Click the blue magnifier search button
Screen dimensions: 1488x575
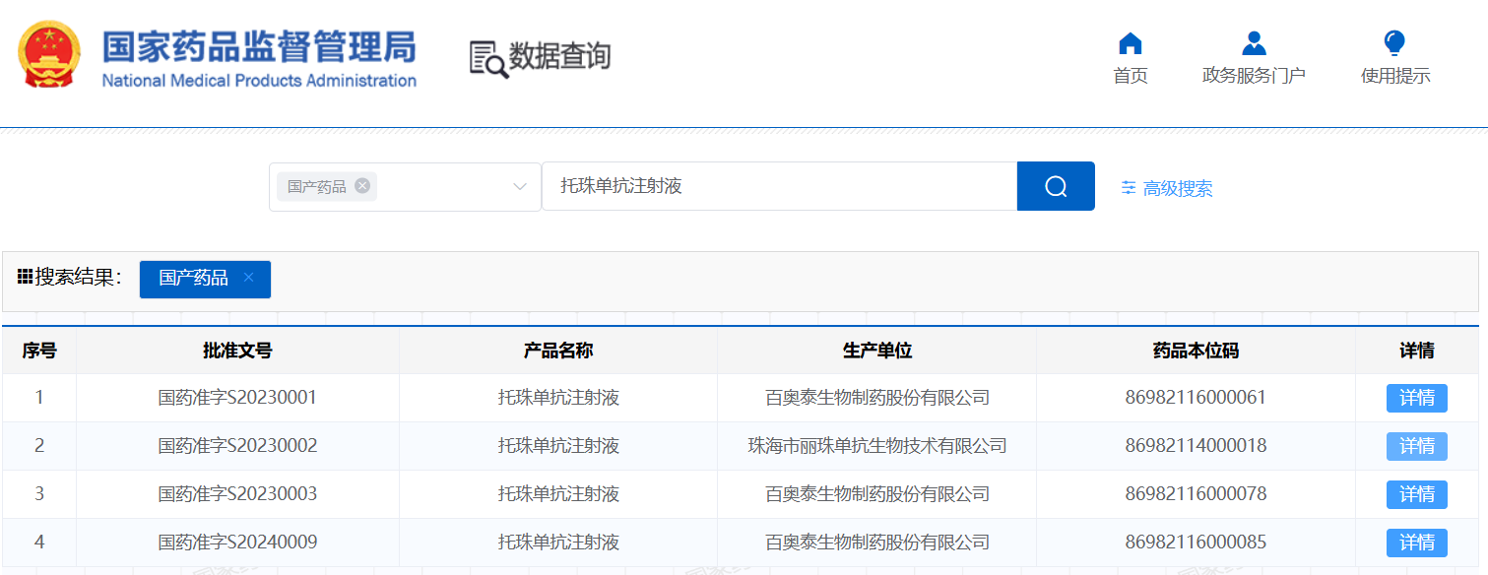(1056, 186)
